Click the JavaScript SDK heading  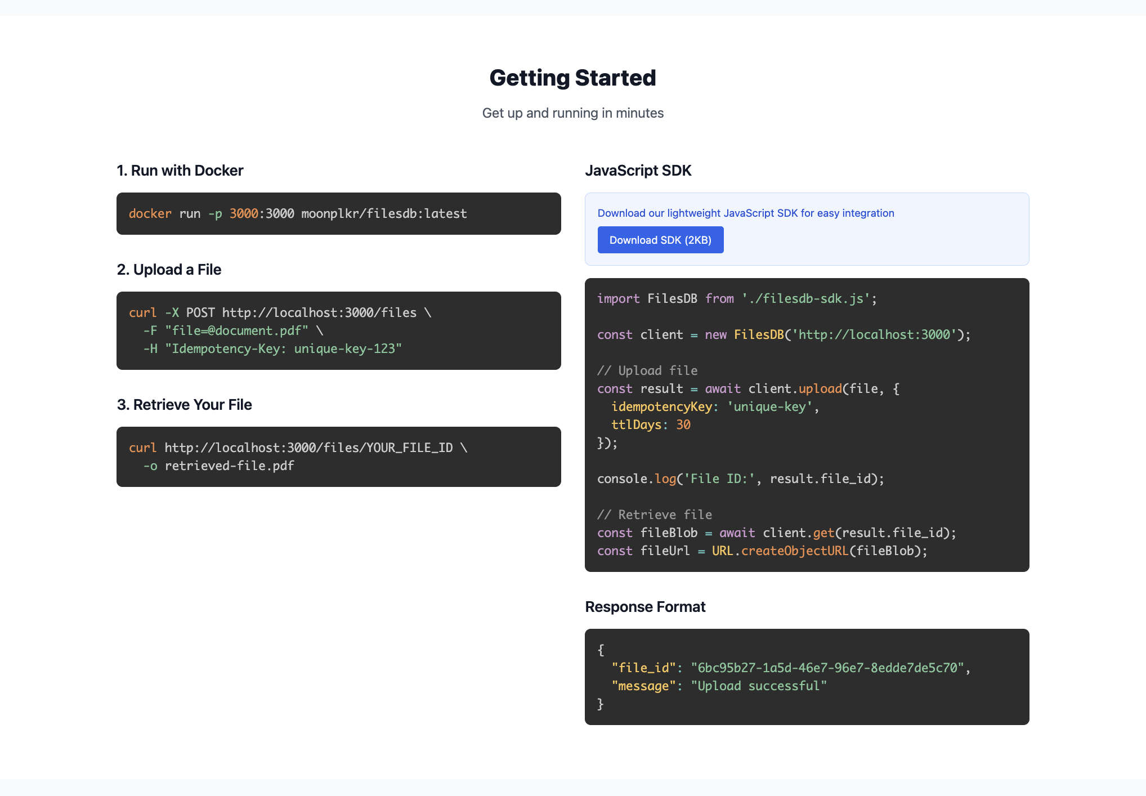click(638, 171)
